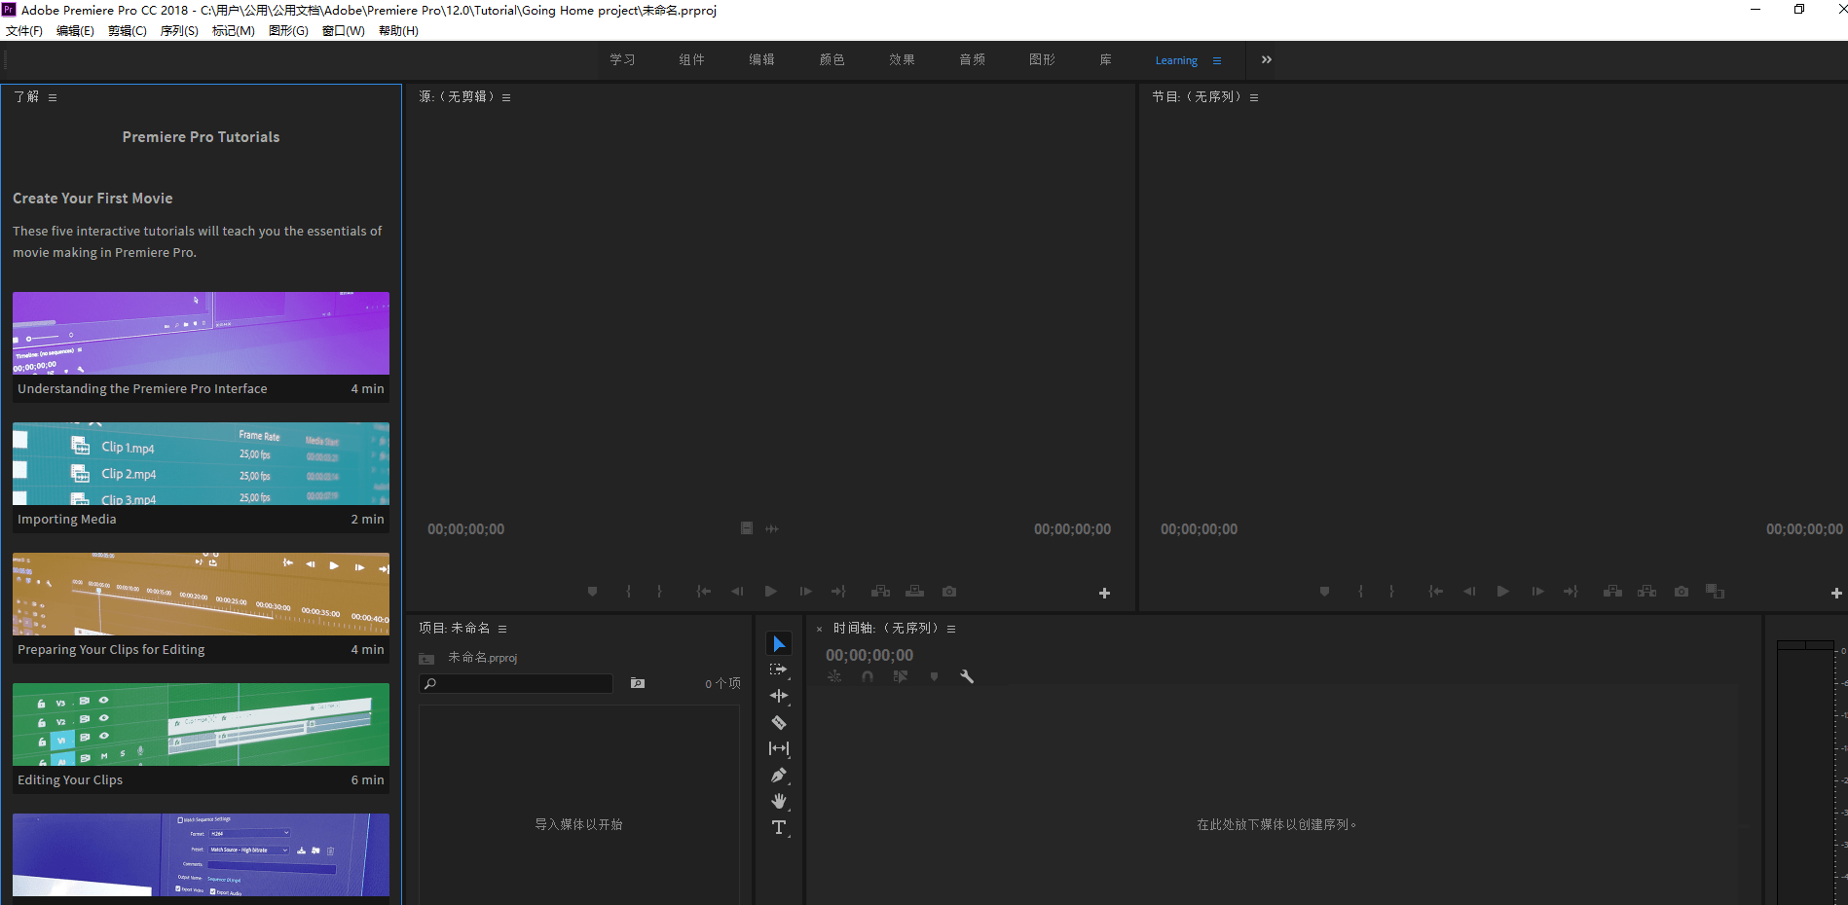Toggle nest-sequence insert mode in timeline
Viewport: 1848px width, 905px height.
click(x=834, y=676)
